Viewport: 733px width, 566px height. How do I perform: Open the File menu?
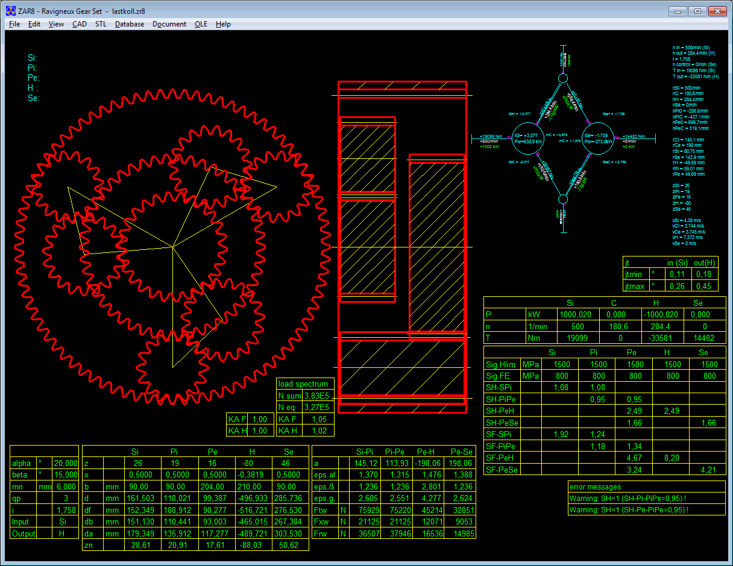pos(14,24)
